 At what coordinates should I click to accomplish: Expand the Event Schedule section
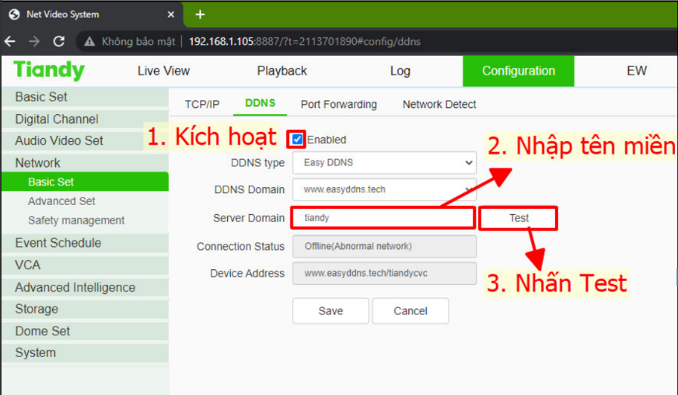(86, 243)
